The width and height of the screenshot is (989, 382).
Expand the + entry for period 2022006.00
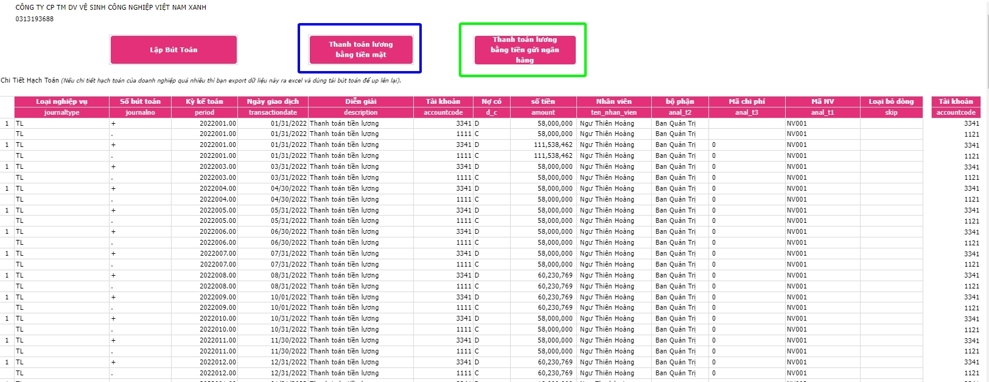point(113,232)
